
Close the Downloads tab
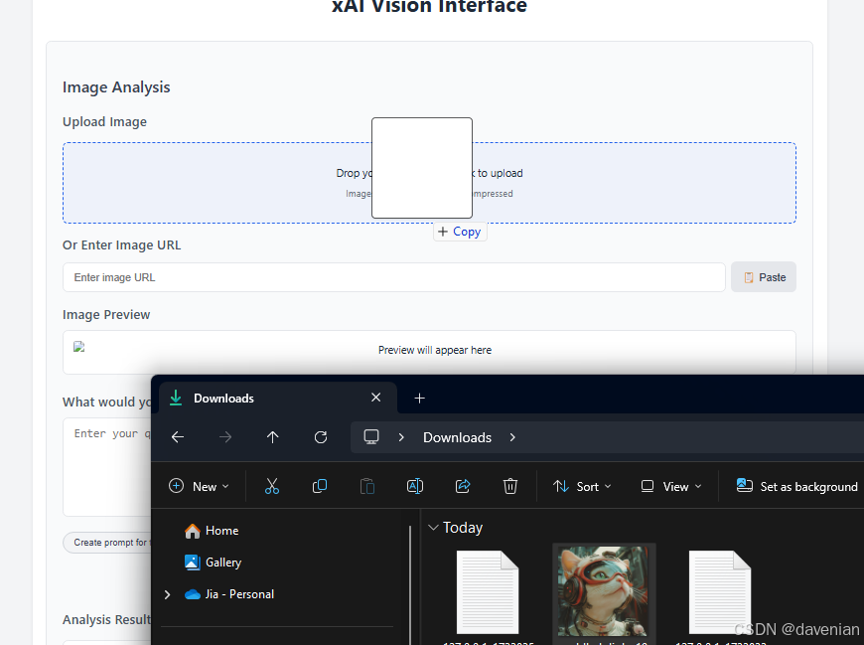point(375,398)
